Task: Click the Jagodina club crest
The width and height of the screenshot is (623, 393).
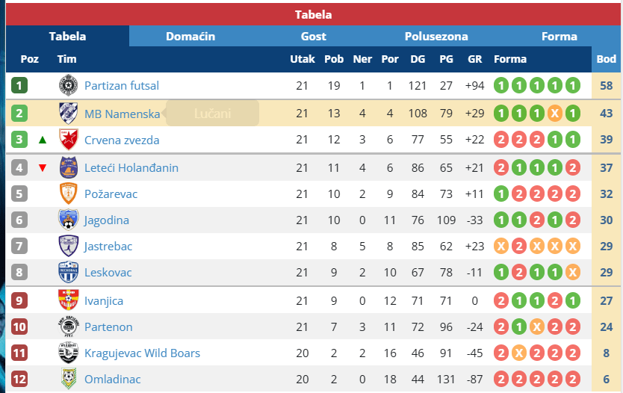Action: point(68,220)
